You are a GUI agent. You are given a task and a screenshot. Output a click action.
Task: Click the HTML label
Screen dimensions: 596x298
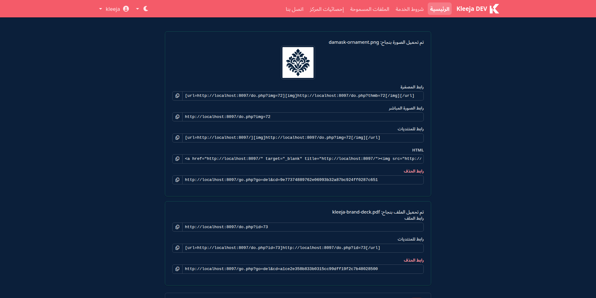pos(418,150)
